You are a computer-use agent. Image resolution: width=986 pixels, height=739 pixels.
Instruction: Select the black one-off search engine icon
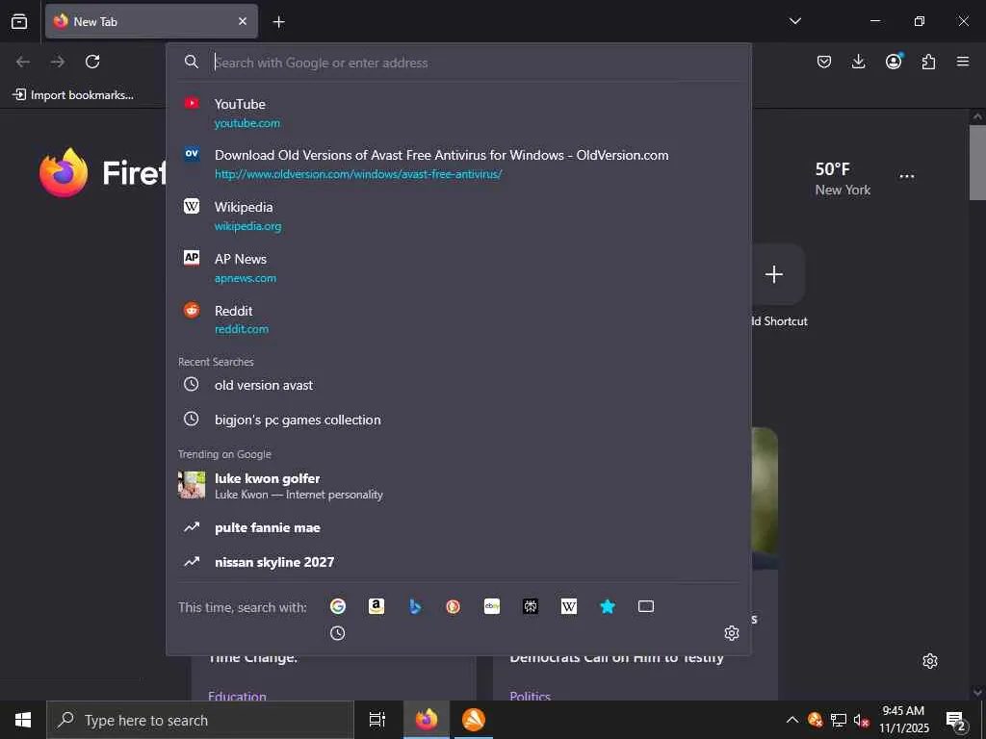[x=531, y=606]
